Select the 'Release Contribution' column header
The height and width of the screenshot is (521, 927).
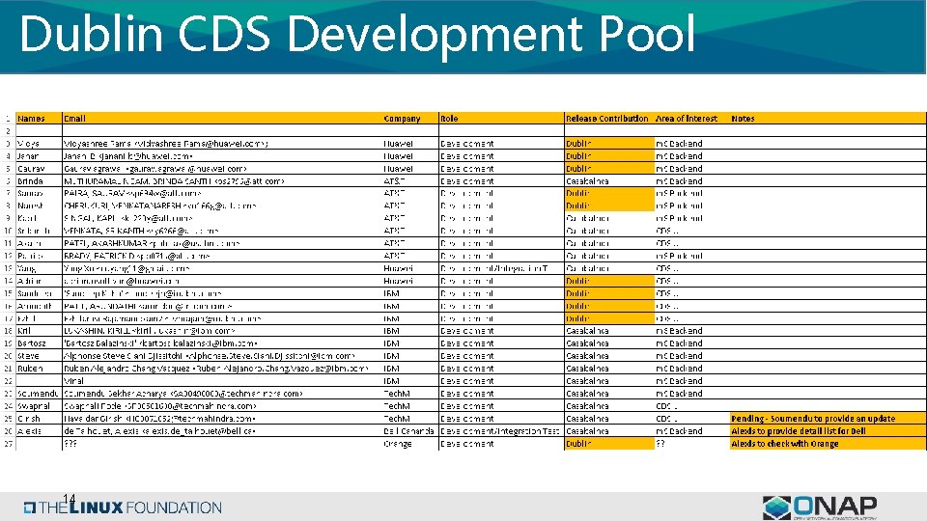pos(607,118)
